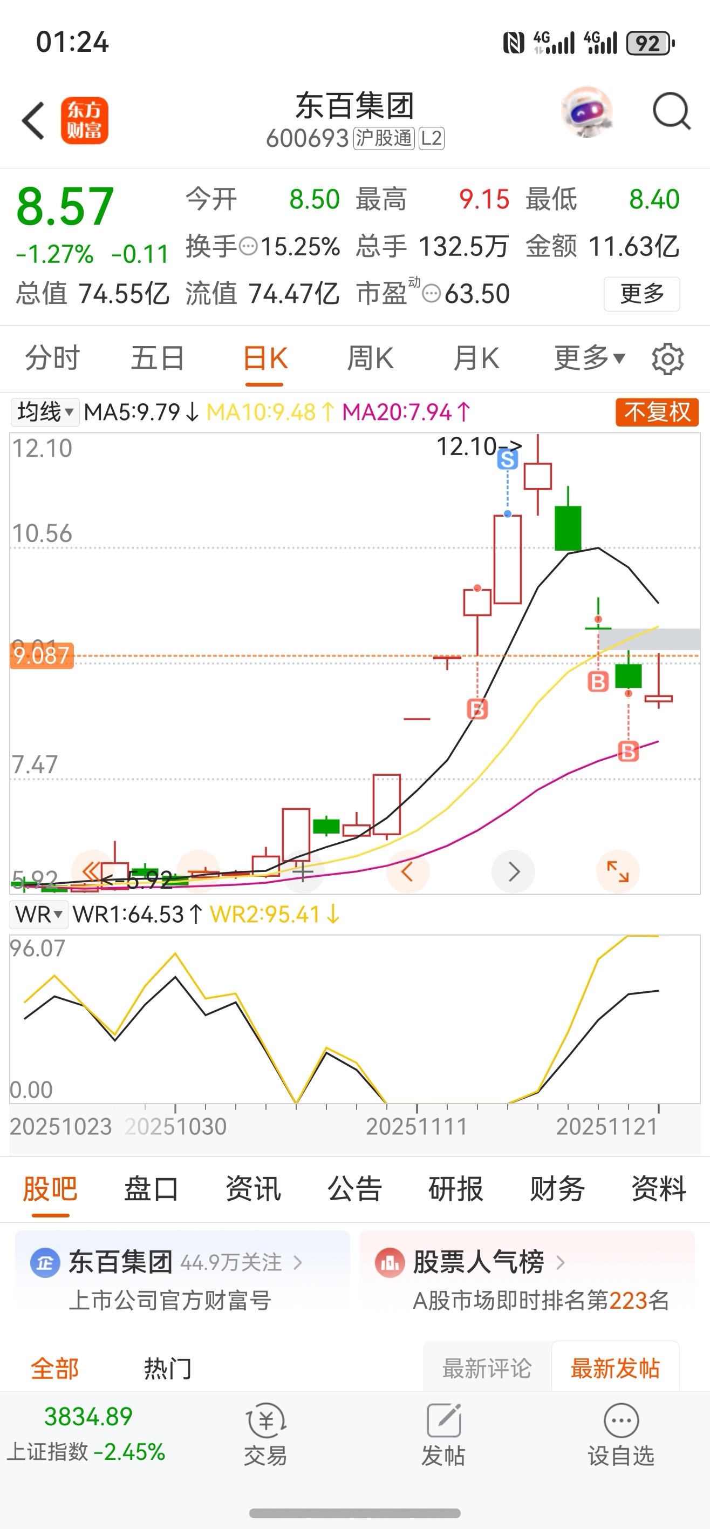Tap stock popularity ranking icon
The image size is (710, 1529).
pyautogui.click(x=389, y=1263)
